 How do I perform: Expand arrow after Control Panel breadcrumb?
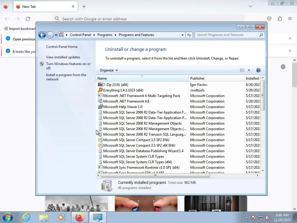click(x=94, y=35)
